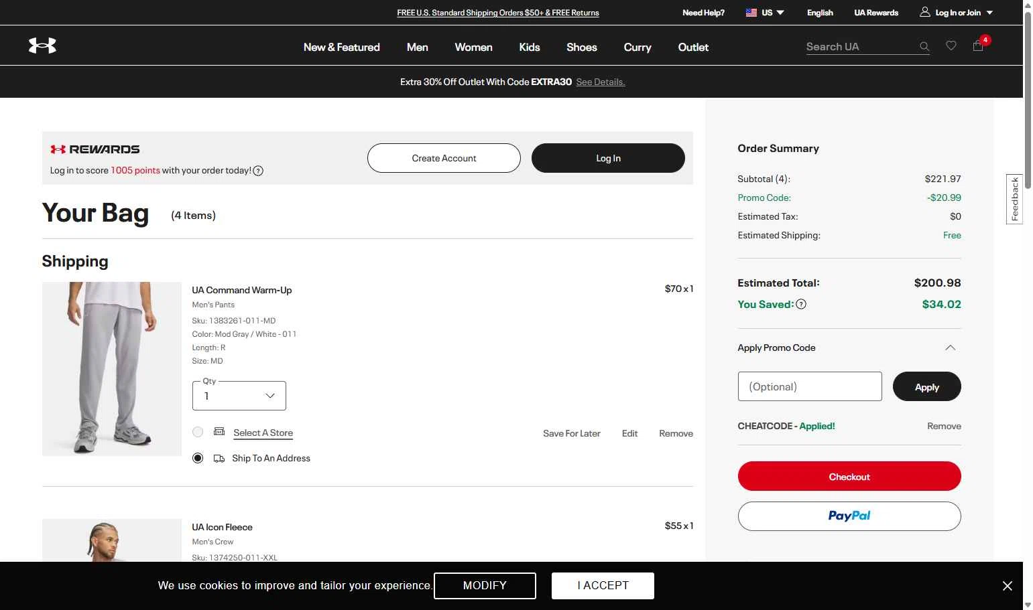This screenshot has height=610, width=1033.
Task: Collapse the Apply Promo Code section
Action: pos(951,348)
